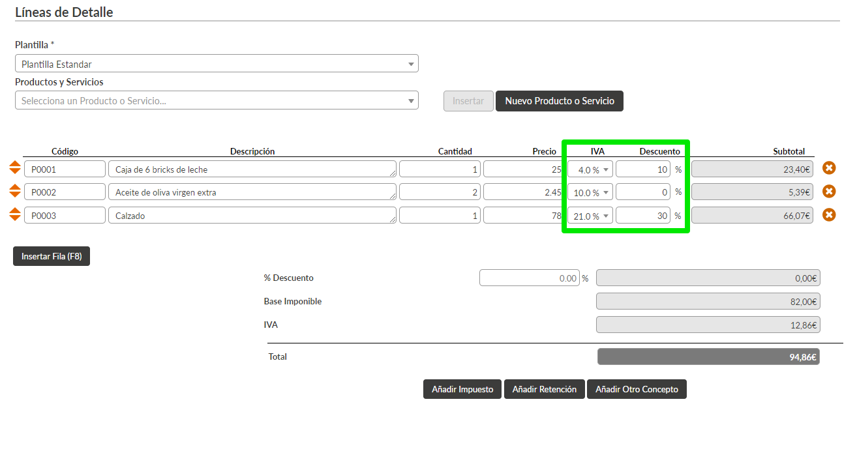The width and height of the screenshot is (857, 451).
Task: Change the 10.0 % IVA rate
Action: [x=590, y=193]
